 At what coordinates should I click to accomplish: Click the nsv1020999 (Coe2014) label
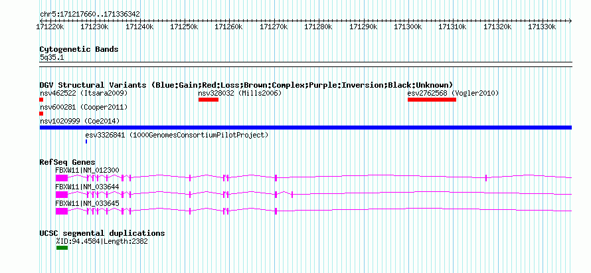80,121
